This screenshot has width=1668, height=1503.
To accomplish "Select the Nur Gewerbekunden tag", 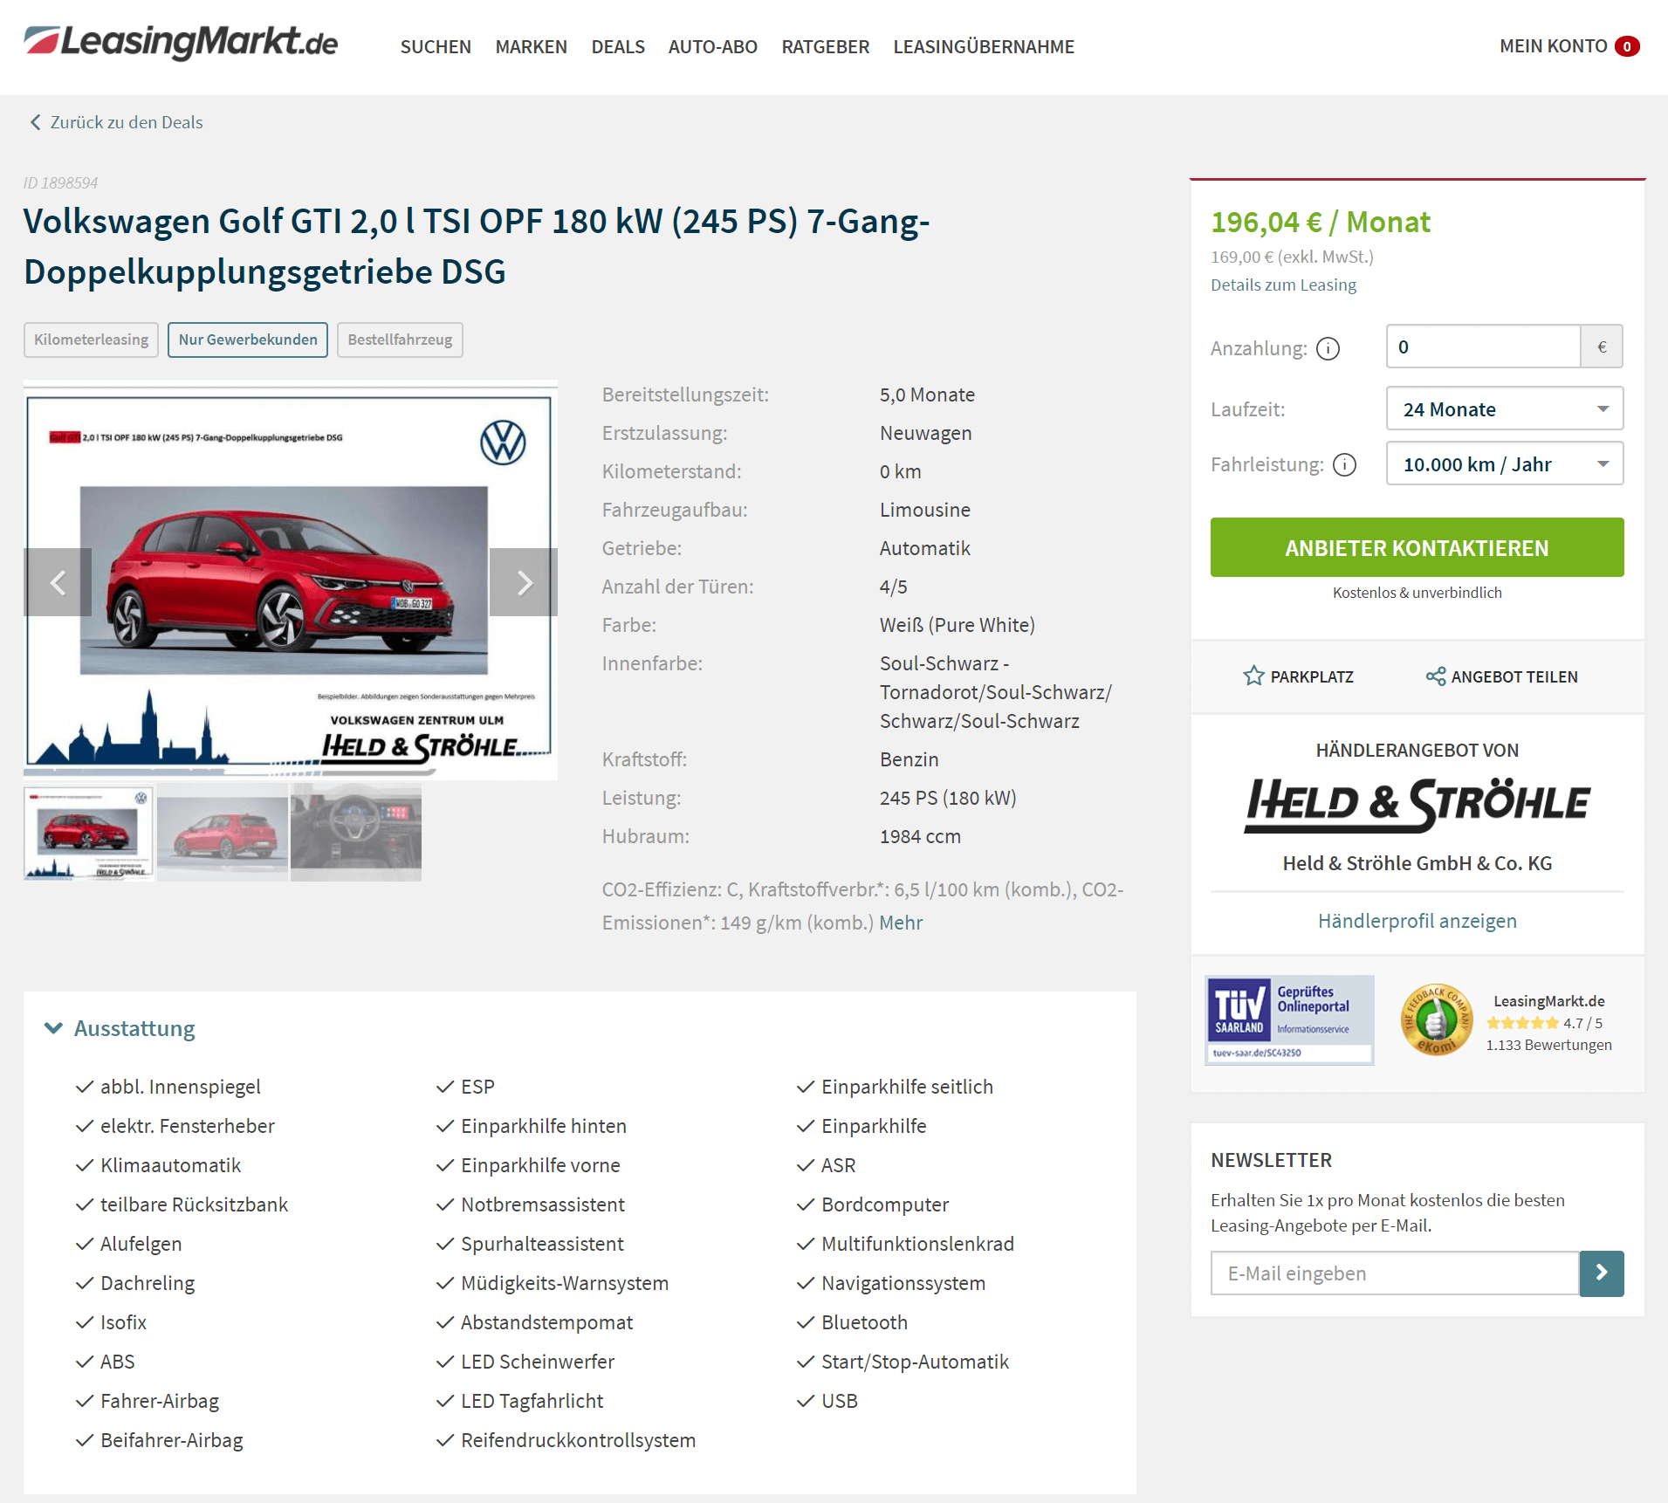I will pyautogui.click(x=248, y=340).
